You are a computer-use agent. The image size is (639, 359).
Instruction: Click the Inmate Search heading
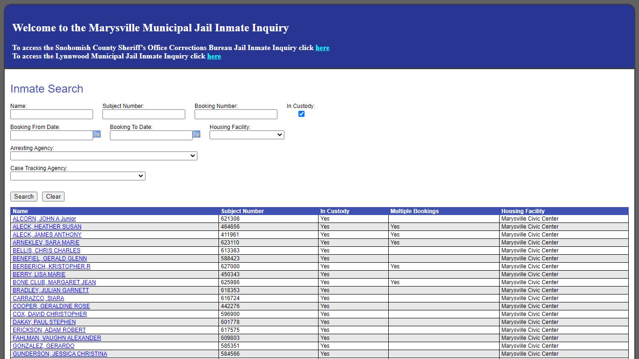pos(47,89)
